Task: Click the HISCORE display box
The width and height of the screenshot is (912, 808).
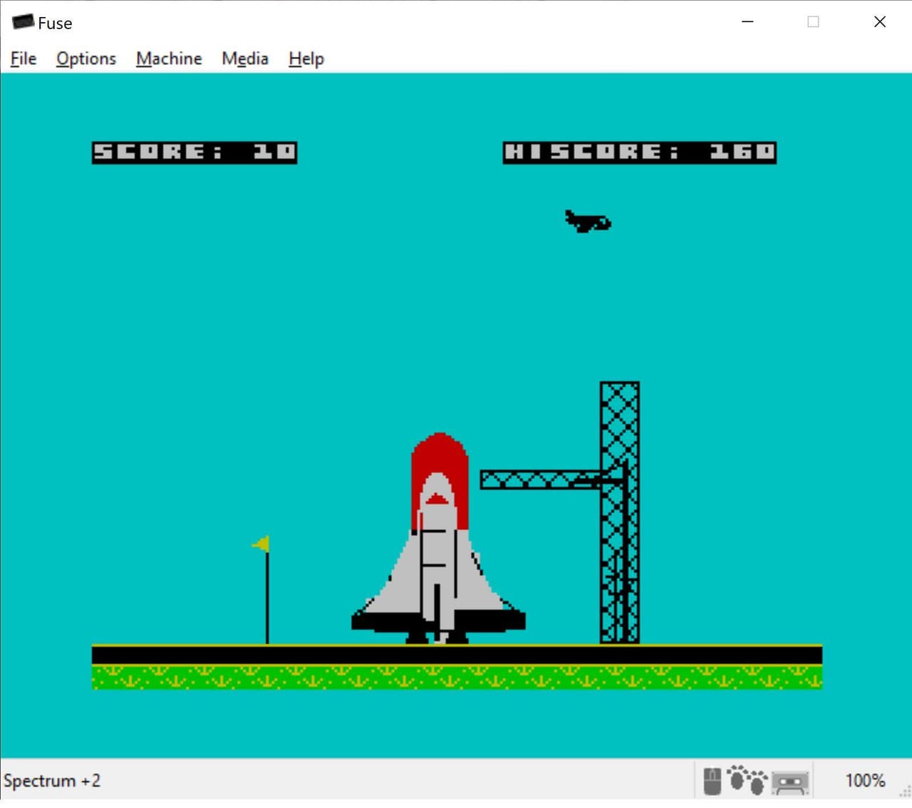Action: coord(640,152)
